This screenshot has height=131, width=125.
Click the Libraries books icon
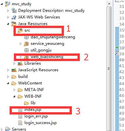[x=20, y=63]
